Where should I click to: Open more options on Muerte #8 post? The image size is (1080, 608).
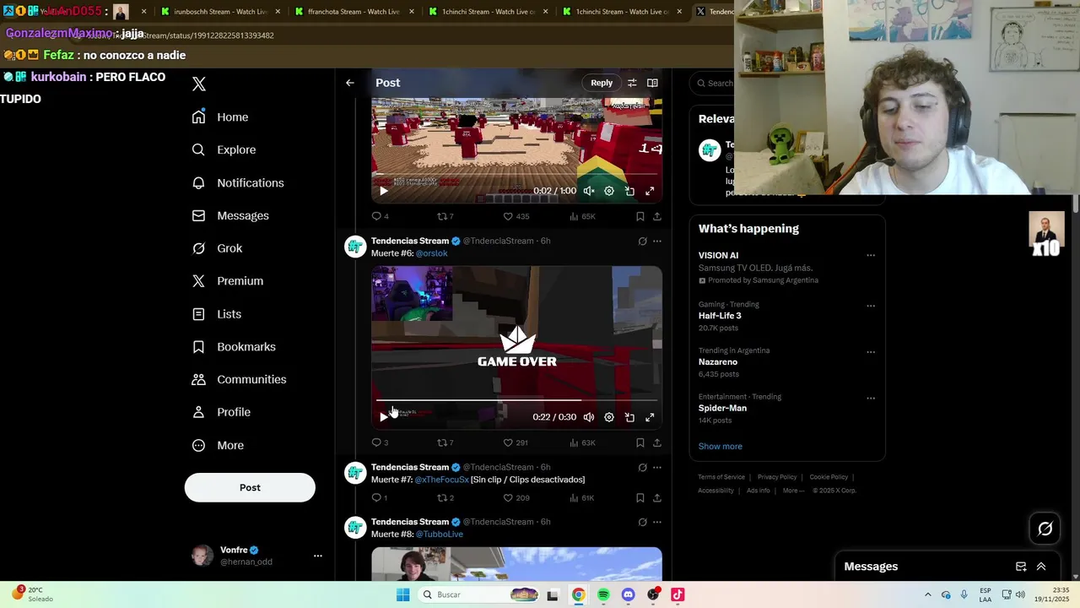(657, 522)
